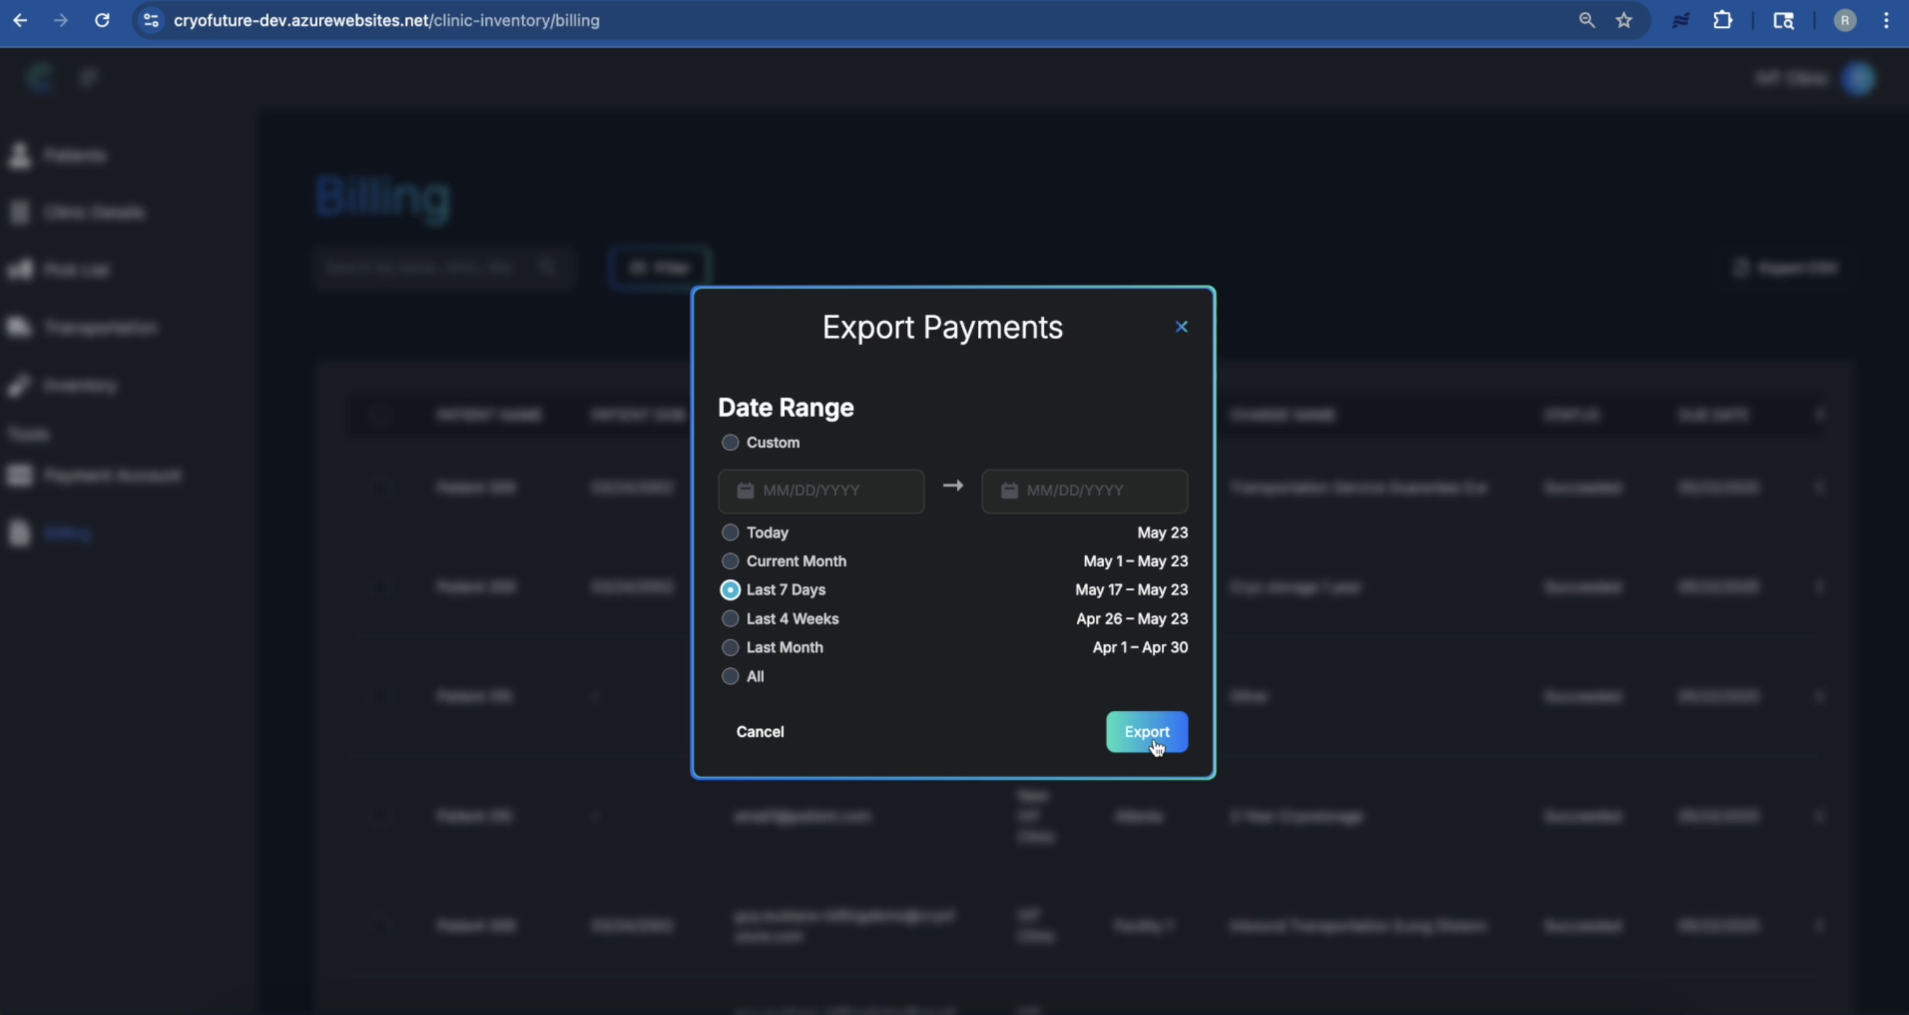
Task: Select the All date range option
Action: (730, 675)
